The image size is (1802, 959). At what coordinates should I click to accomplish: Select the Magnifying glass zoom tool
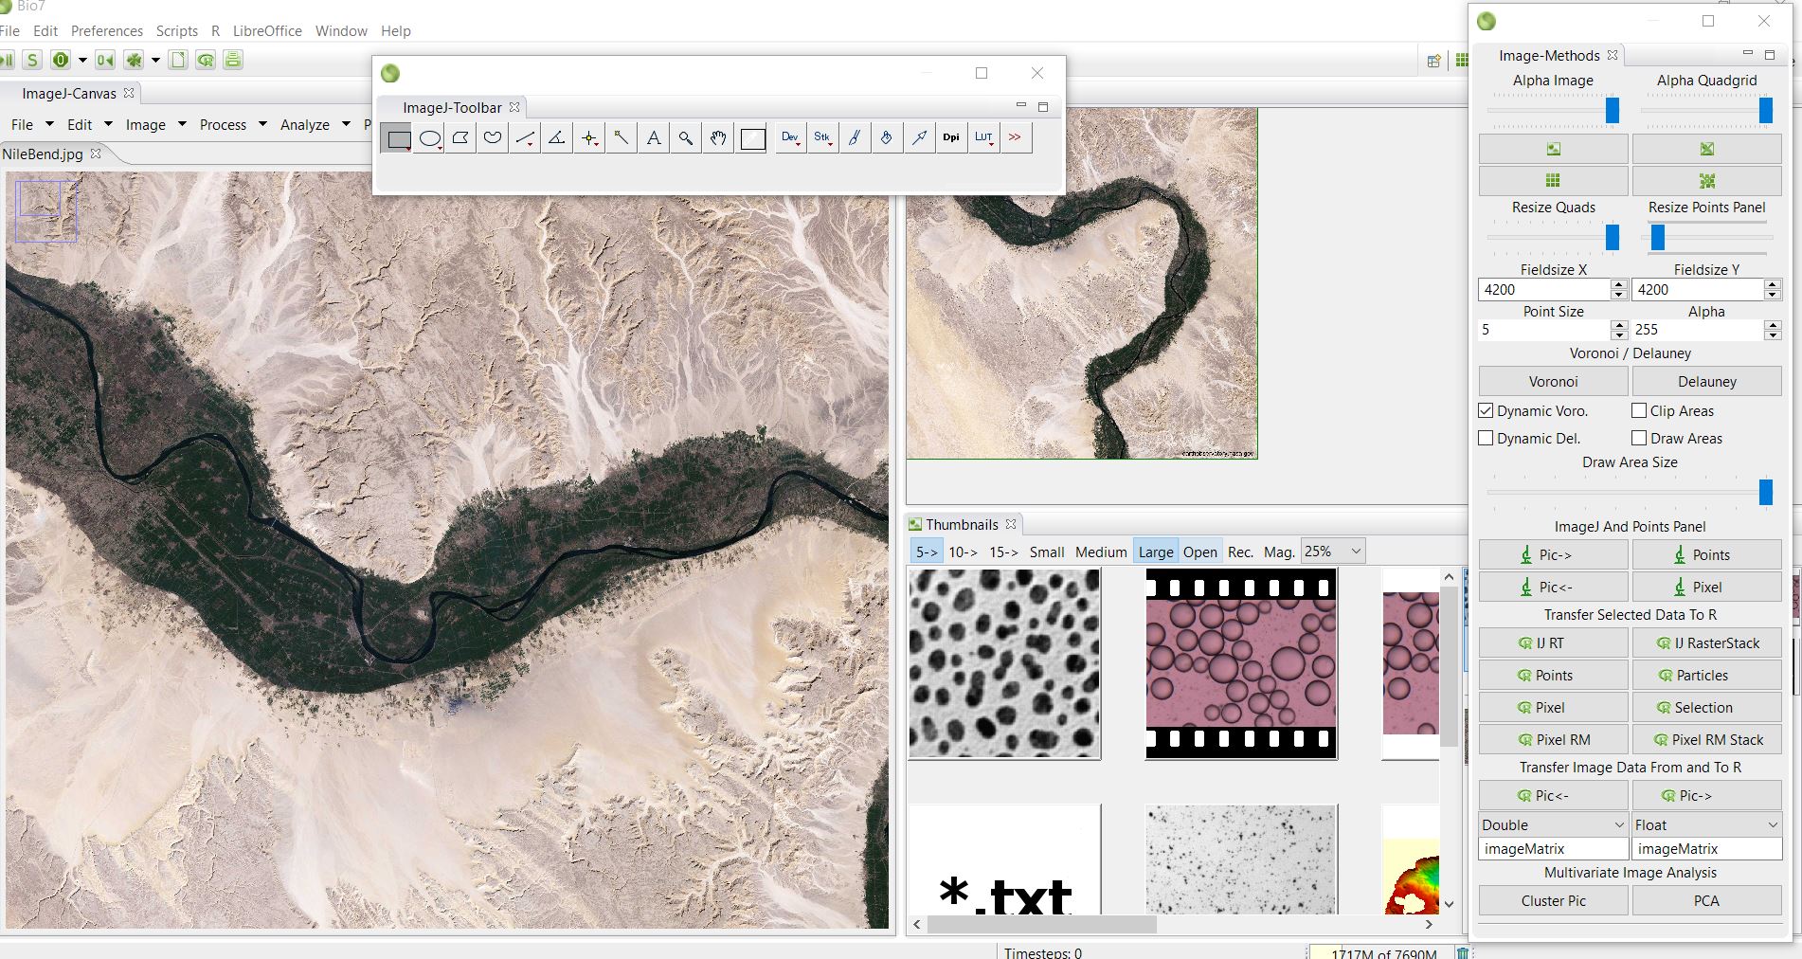click(686, 138)
